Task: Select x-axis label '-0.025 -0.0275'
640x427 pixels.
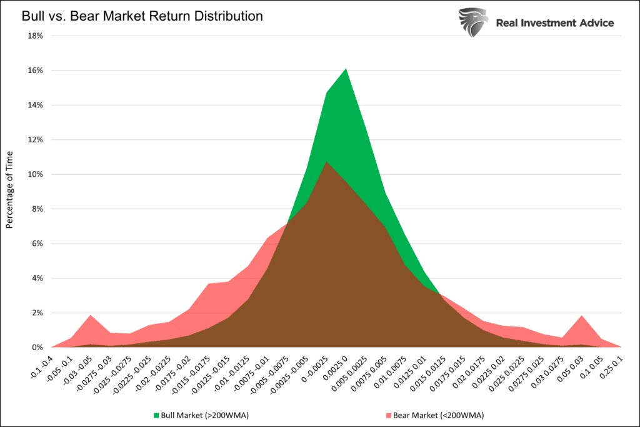Action: (114, 375)
